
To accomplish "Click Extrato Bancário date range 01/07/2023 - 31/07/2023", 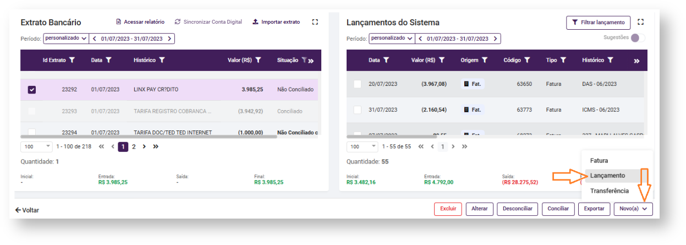I will point(132,39).
